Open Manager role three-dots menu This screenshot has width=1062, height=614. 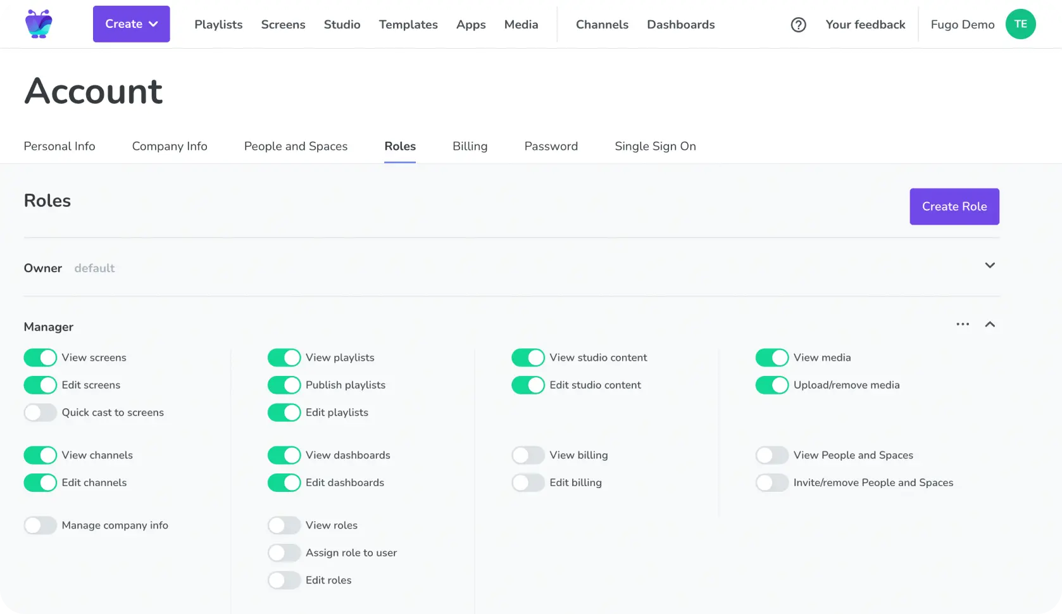[x=963, y=324]
